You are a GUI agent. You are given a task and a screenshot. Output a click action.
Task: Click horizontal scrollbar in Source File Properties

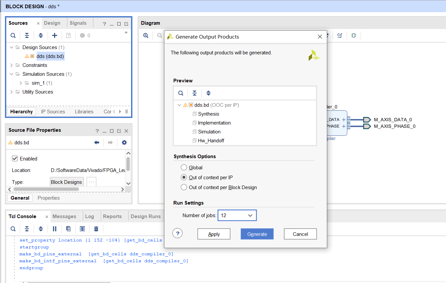46,189
